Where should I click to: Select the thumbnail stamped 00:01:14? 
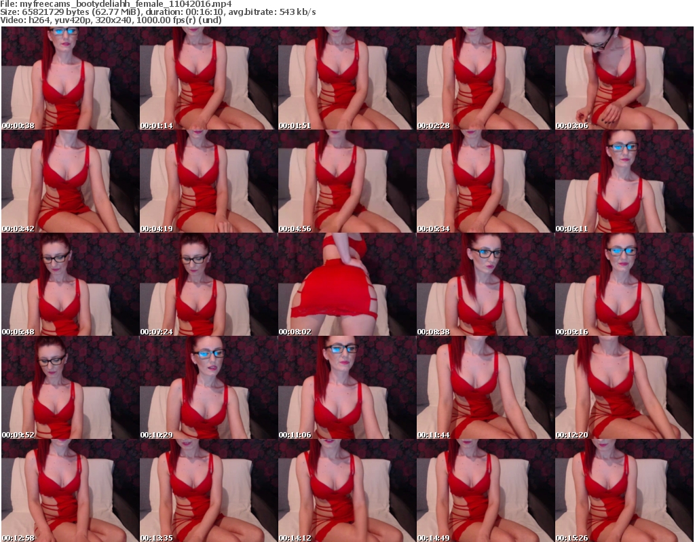pos(209,78)
